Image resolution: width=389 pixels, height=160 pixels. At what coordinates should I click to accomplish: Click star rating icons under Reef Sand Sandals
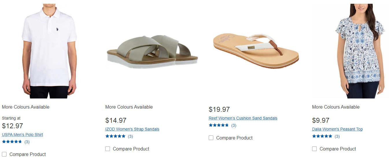(219, 125)
